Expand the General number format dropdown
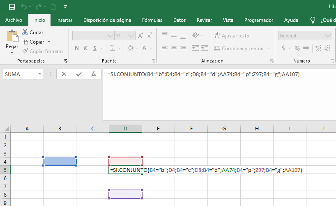 point(328,36)
